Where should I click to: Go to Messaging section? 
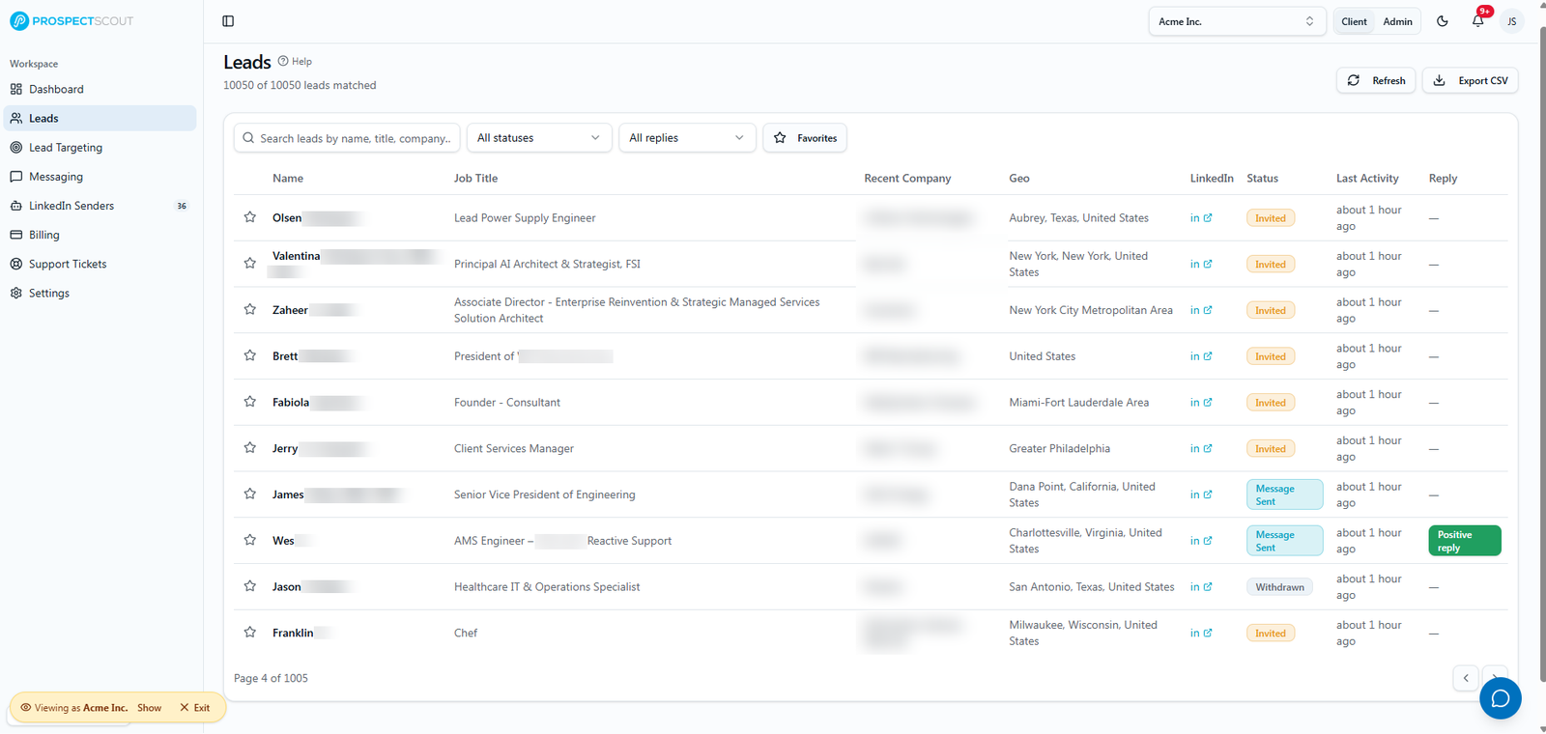pyautogui.click(x=100, y=177)
